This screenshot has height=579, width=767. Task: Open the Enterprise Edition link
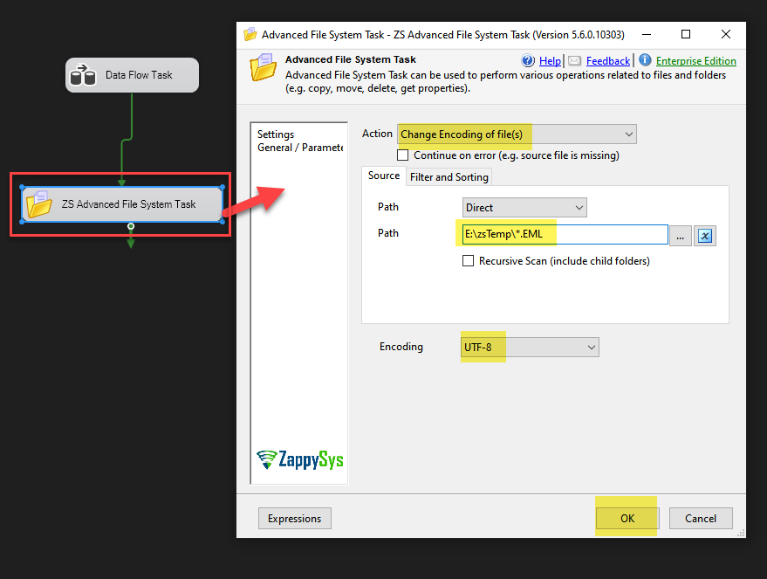[695, 61]
